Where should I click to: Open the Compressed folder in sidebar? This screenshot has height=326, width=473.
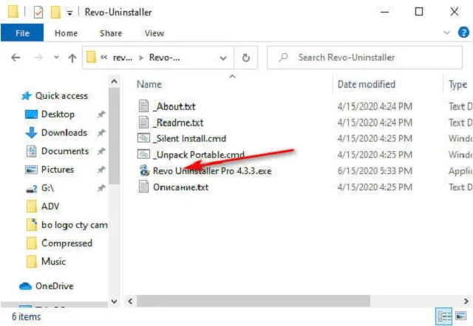(x=67, y=243)
